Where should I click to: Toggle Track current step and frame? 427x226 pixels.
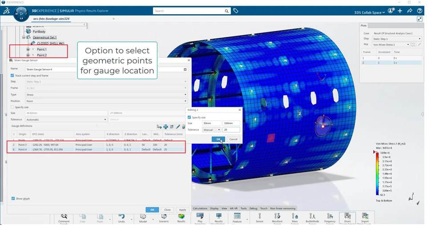12,76
